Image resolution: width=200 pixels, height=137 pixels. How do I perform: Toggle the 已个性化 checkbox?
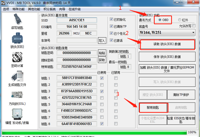(x=111, y=33)
